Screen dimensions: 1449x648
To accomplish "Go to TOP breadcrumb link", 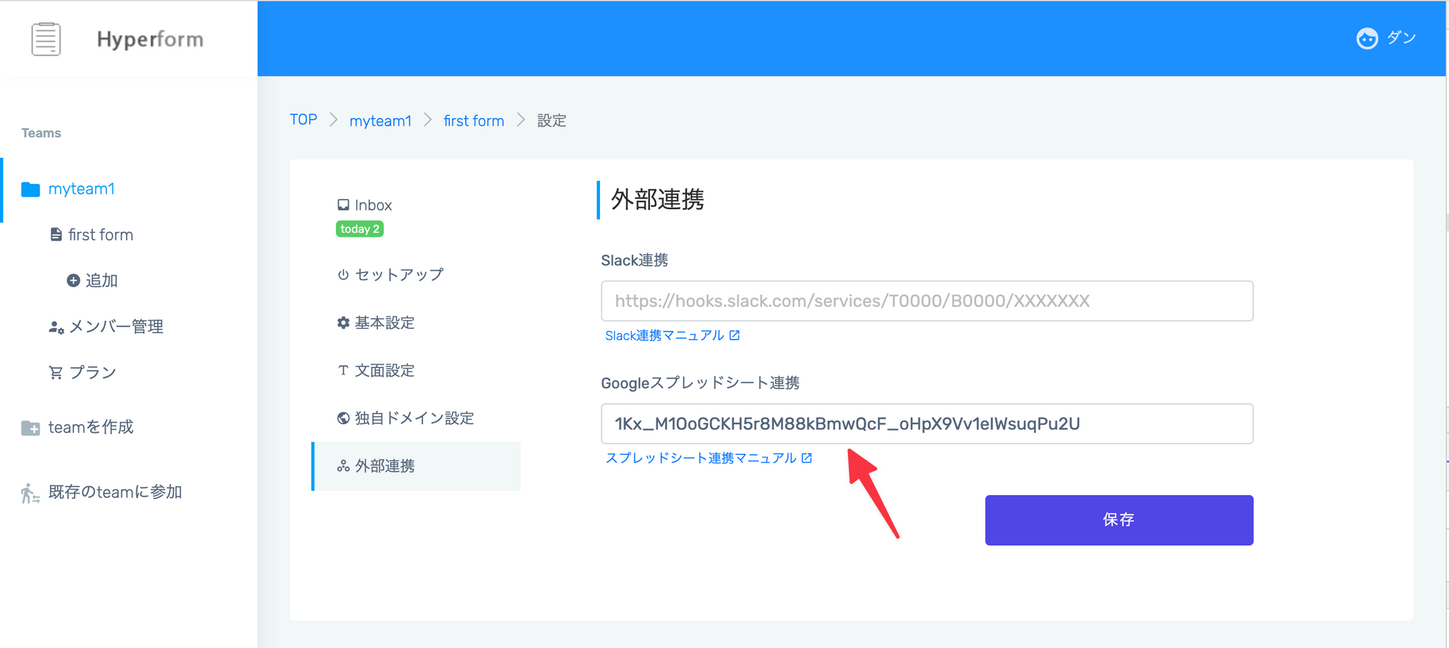I will [x=304, y=119].
